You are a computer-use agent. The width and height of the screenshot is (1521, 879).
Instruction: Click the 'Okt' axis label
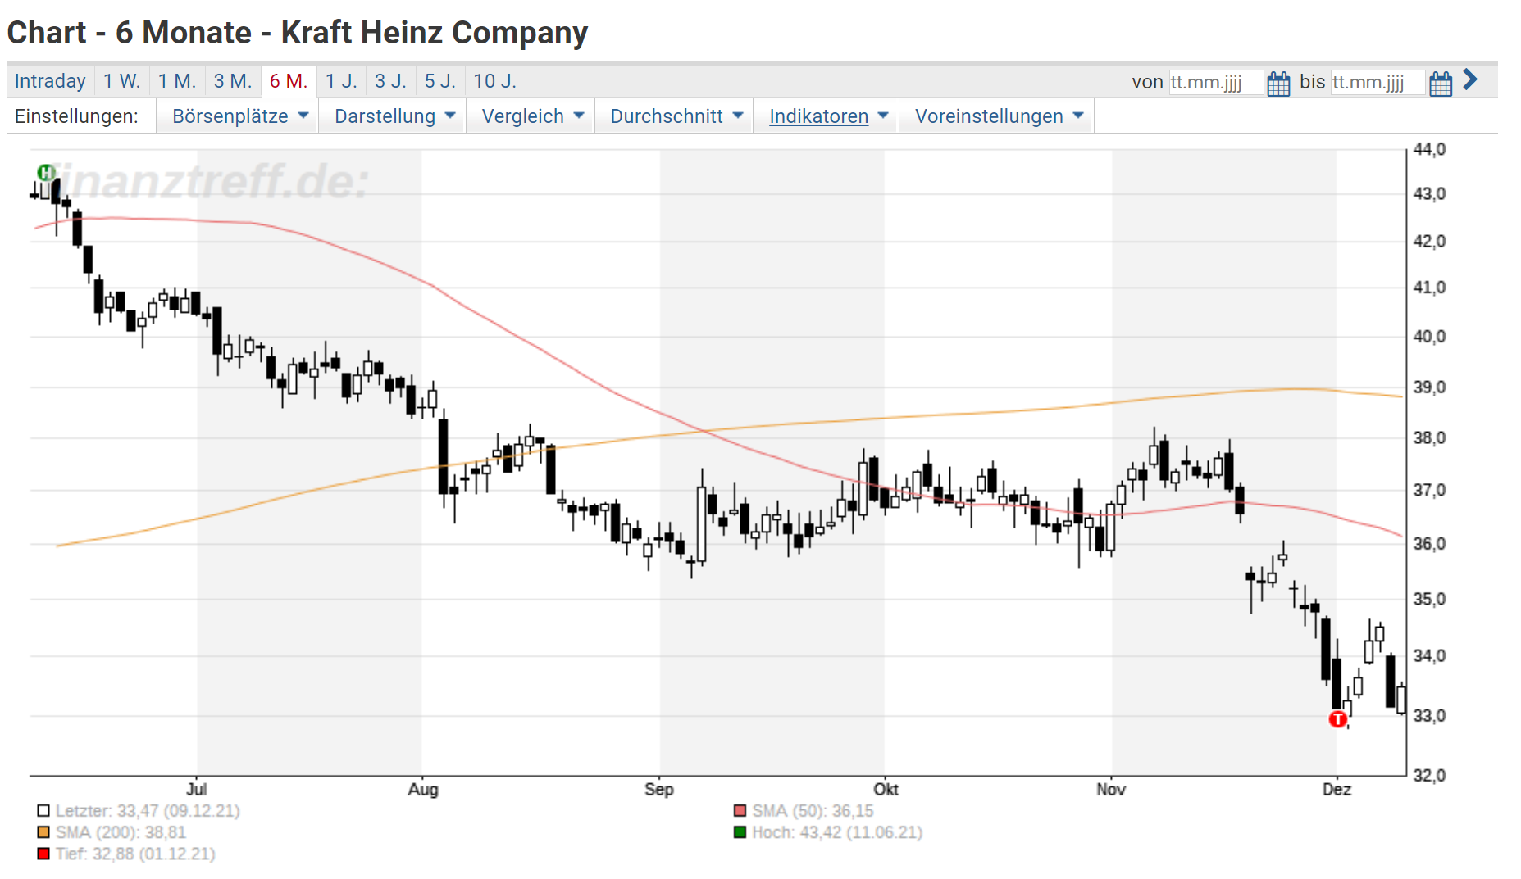(886, 789)
